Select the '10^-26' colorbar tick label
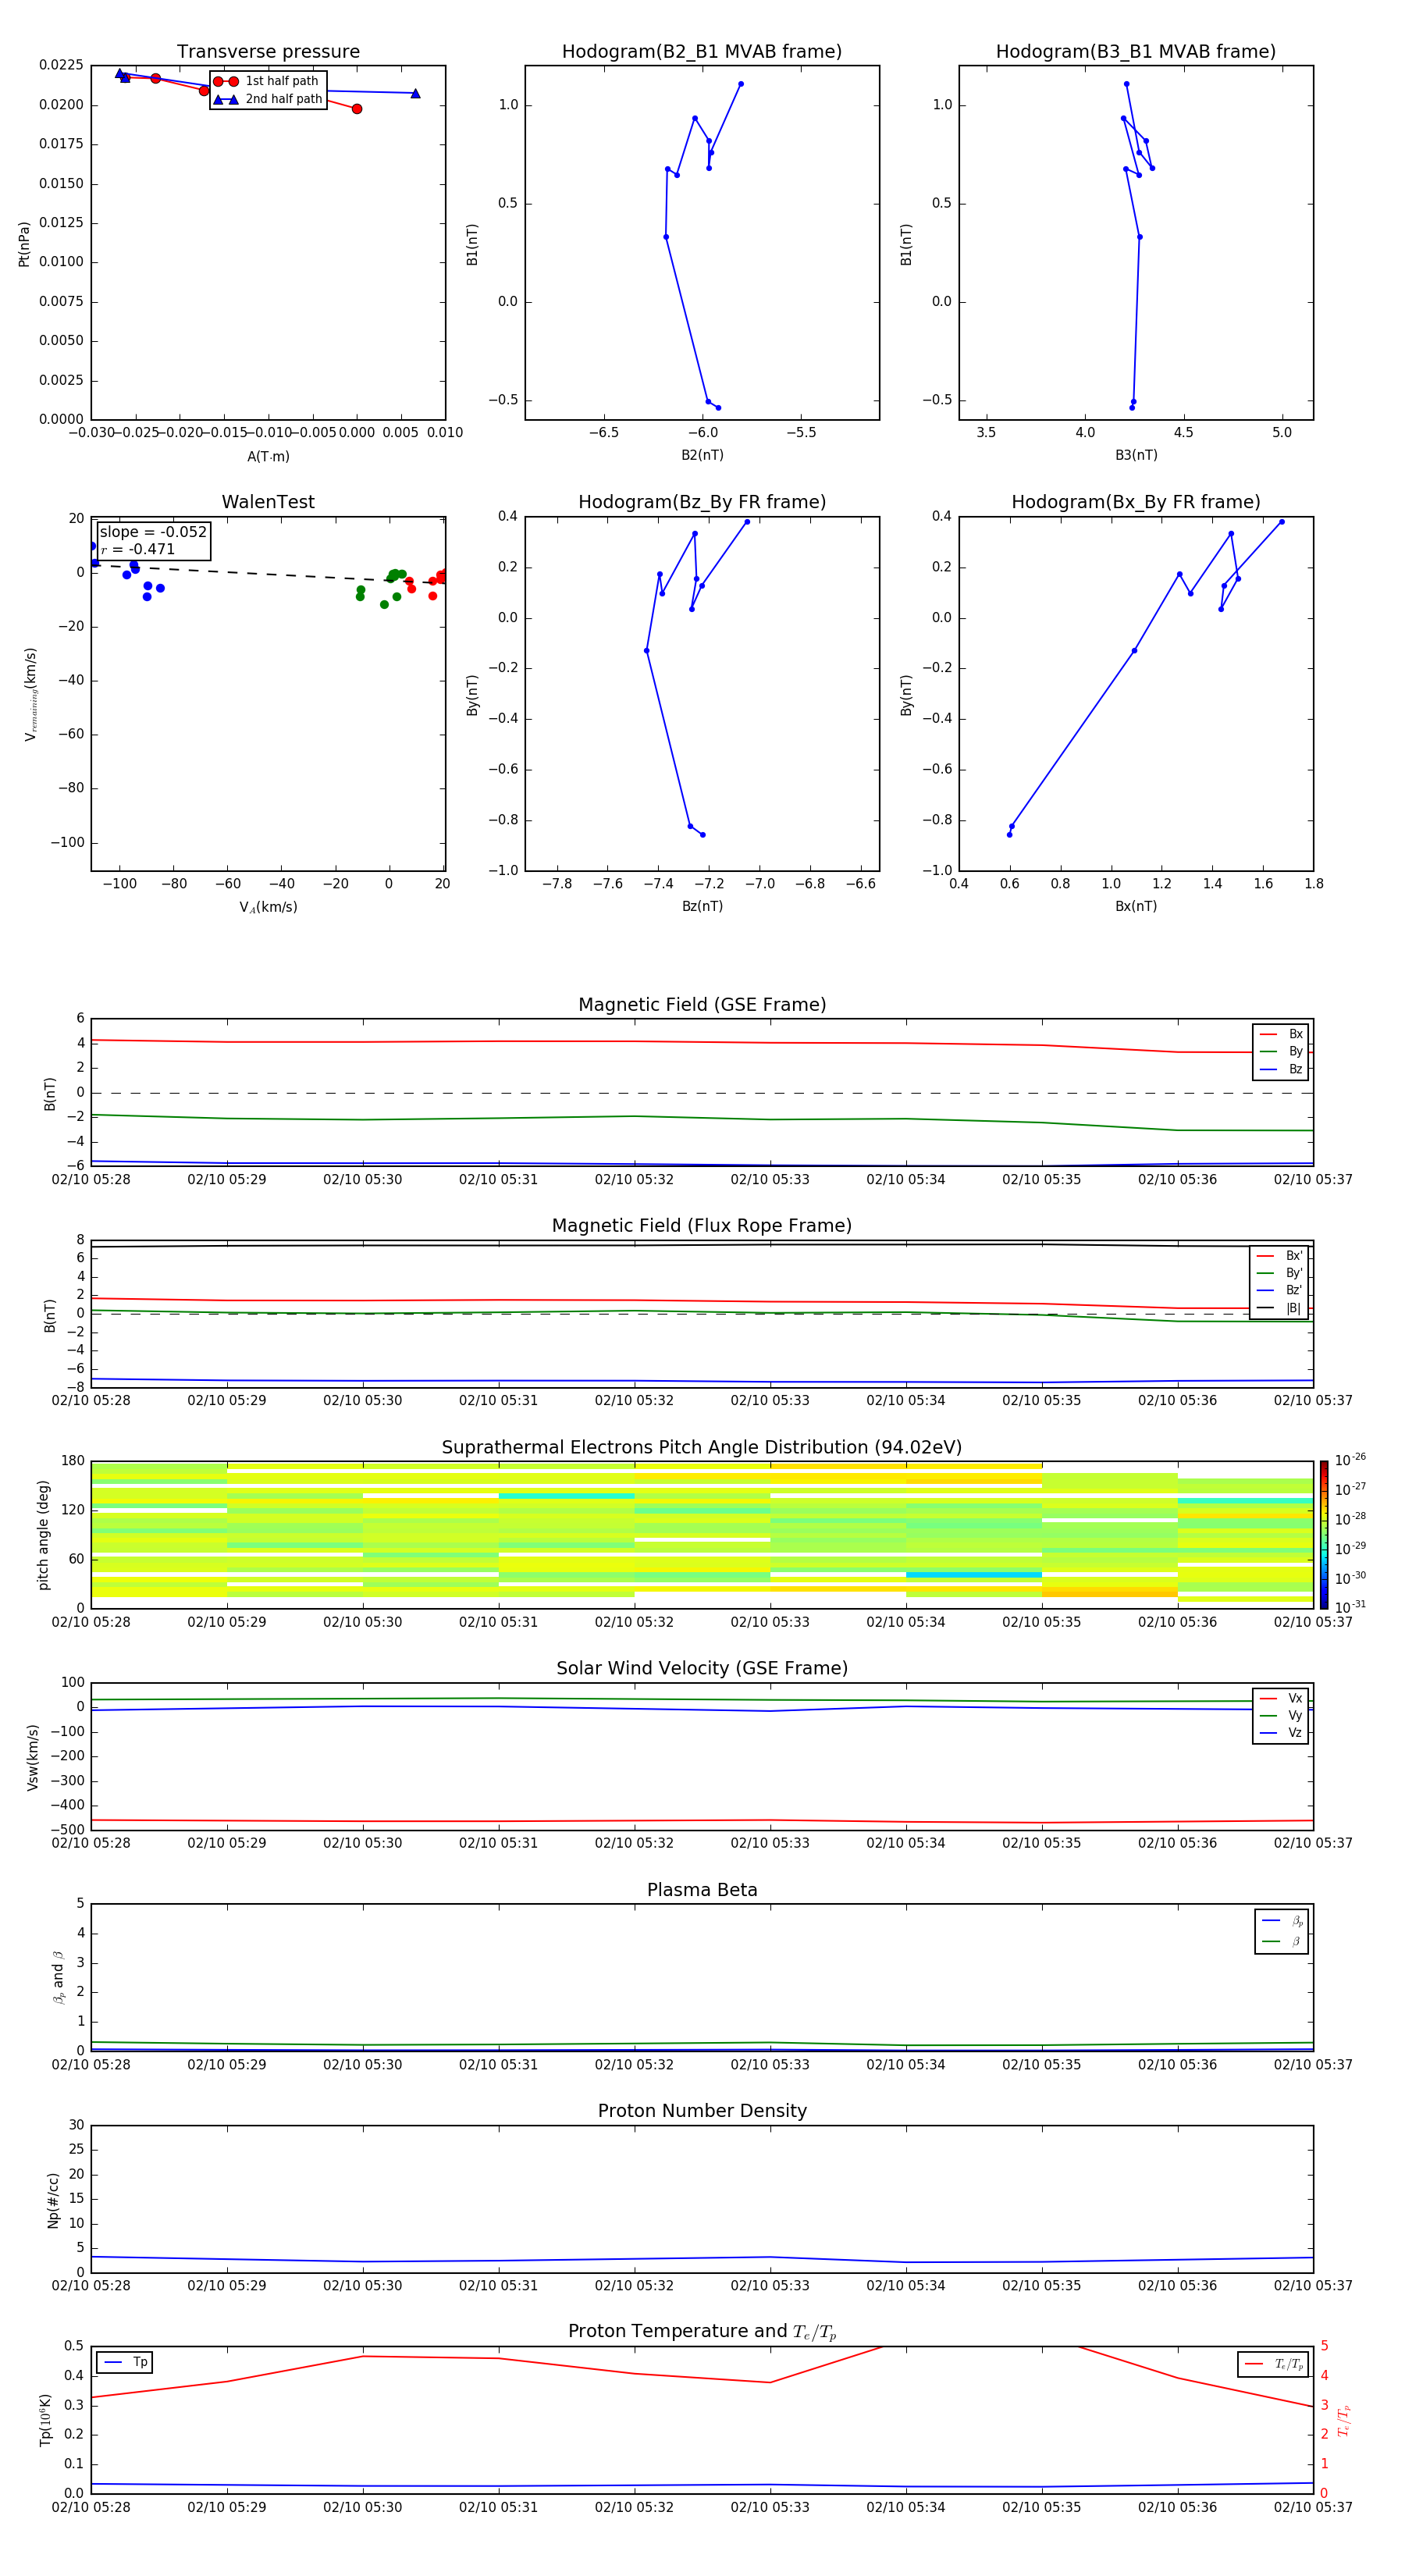Image resolution: width=1405 pixels, height=2576 pixels. (x=1350, y=1461)
